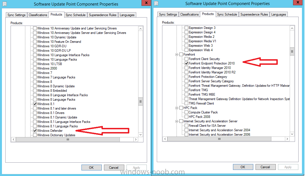The image size is (305, 176).
Task: Switch to Classifications tab in the left window
Action: 38,15
